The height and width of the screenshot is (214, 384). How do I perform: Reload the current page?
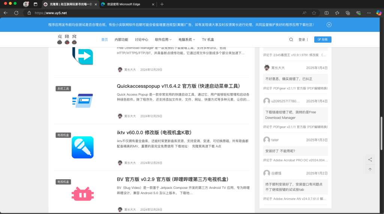(16, 13)
